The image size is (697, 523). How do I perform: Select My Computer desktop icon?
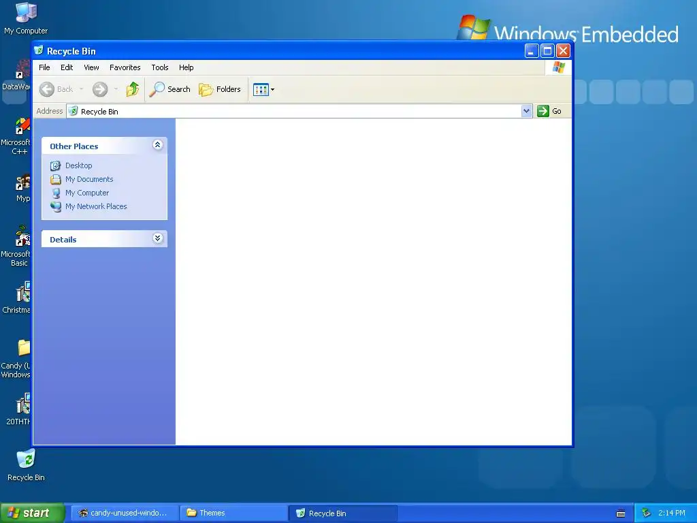26,18
